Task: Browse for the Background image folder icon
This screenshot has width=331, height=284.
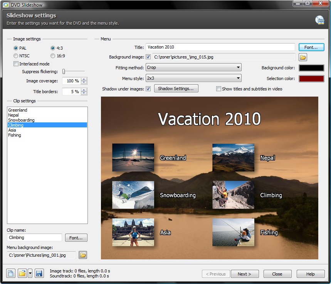Action: [303, 57]
